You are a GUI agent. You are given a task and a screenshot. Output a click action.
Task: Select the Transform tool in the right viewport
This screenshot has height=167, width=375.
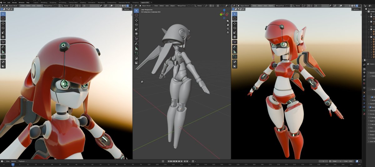[x=235, y=37]
